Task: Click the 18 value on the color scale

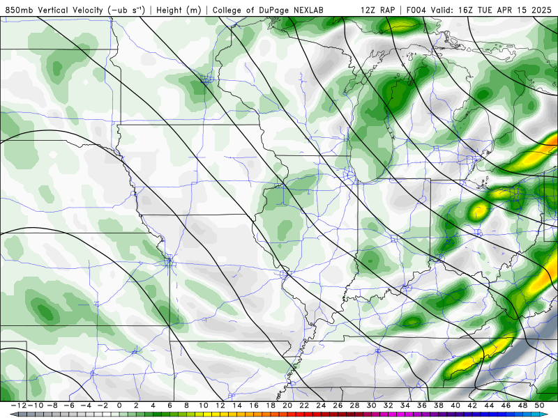Action: (271, 405)
